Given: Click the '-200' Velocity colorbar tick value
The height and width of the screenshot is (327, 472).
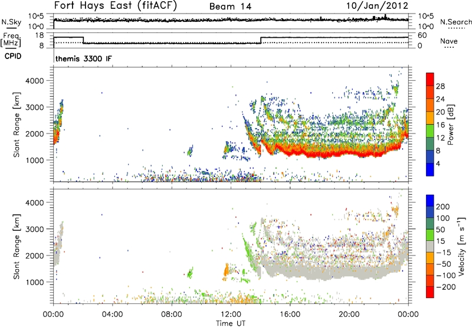Looking at the screenshot, I should coord(446,287).
